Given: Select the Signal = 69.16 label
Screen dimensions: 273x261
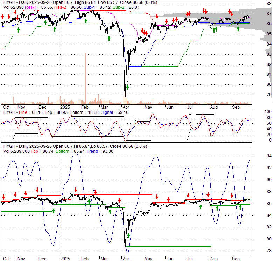Looking at the screenshot, I should click(114, 112).
